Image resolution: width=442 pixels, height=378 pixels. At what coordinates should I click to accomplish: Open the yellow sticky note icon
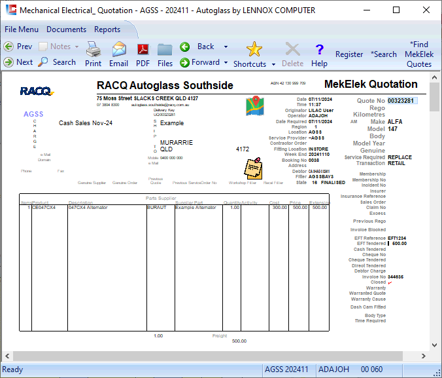tap(254, 168)
